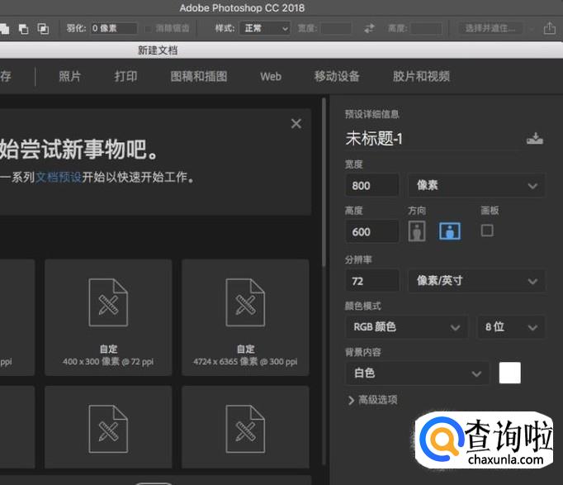Toggle the 画板 artboard checkbox
Screen dimensions: 563x485
pyautogui.click(x=487, y=231)
